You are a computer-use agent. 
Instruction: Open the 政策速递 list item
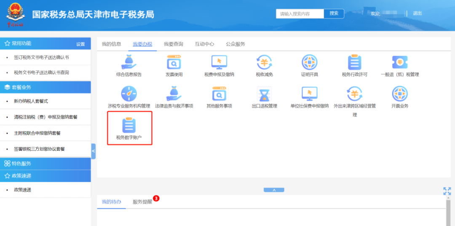click(x=23, y=190)
